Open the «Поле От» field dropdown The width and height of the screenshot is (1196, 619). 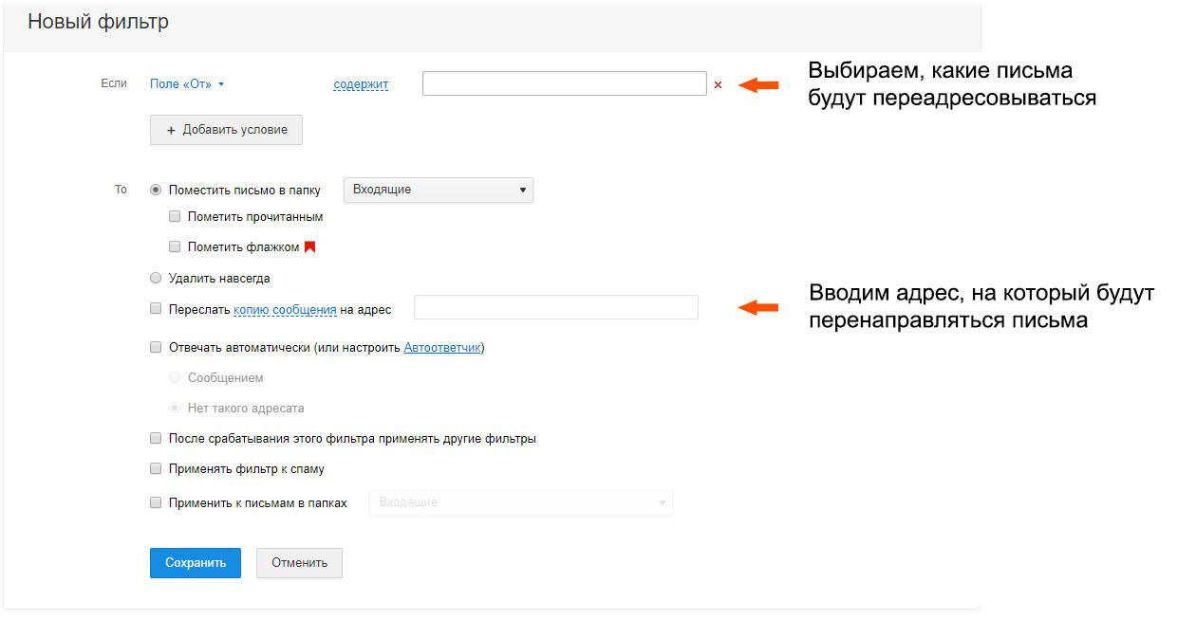pyautogui.click(x=187, y=84)
